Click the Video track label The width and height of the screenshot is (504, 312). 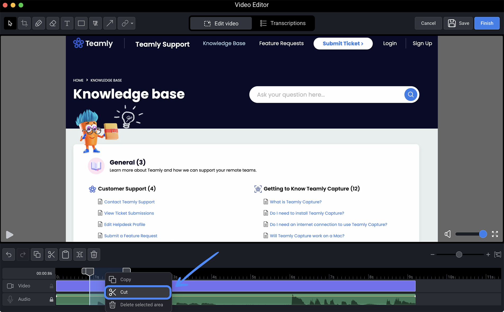coord(24,286)
